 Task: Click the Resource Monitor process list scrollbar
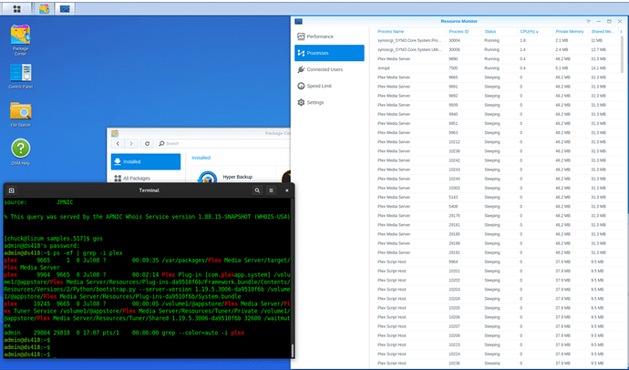[x=623, y=54]
